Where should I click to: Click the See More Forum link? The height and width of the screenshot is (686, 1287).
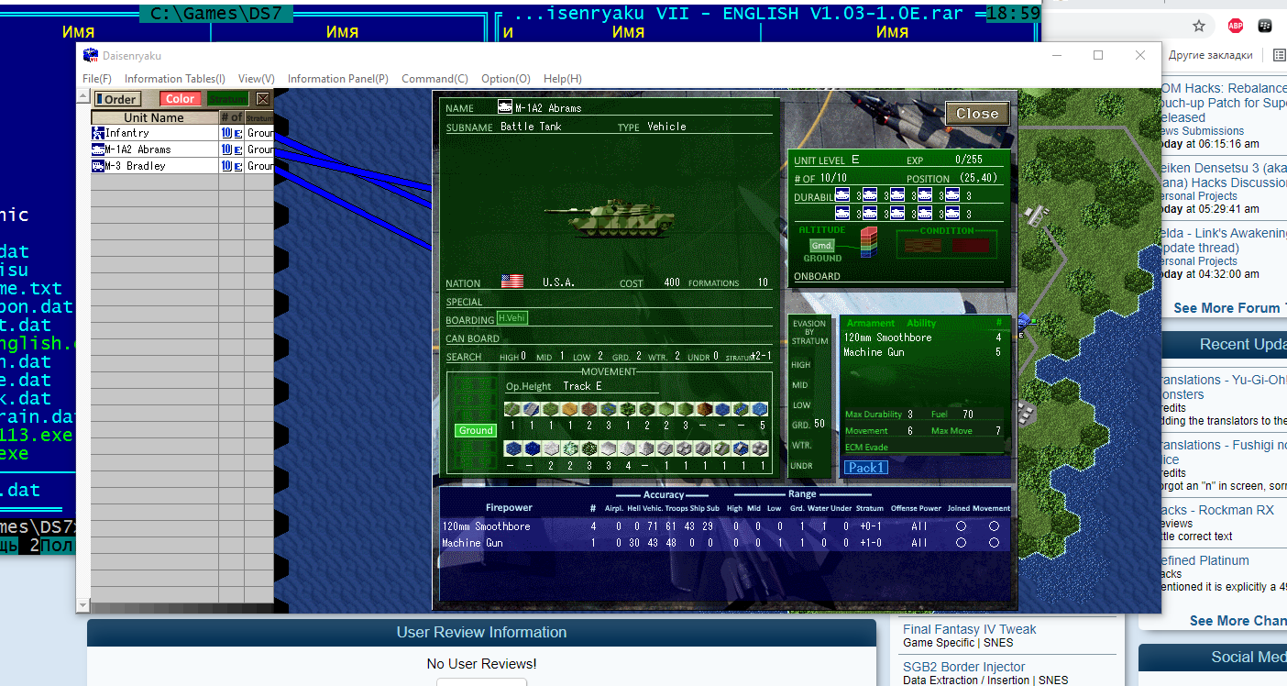pyautogui.click(x=1230, y=308)
